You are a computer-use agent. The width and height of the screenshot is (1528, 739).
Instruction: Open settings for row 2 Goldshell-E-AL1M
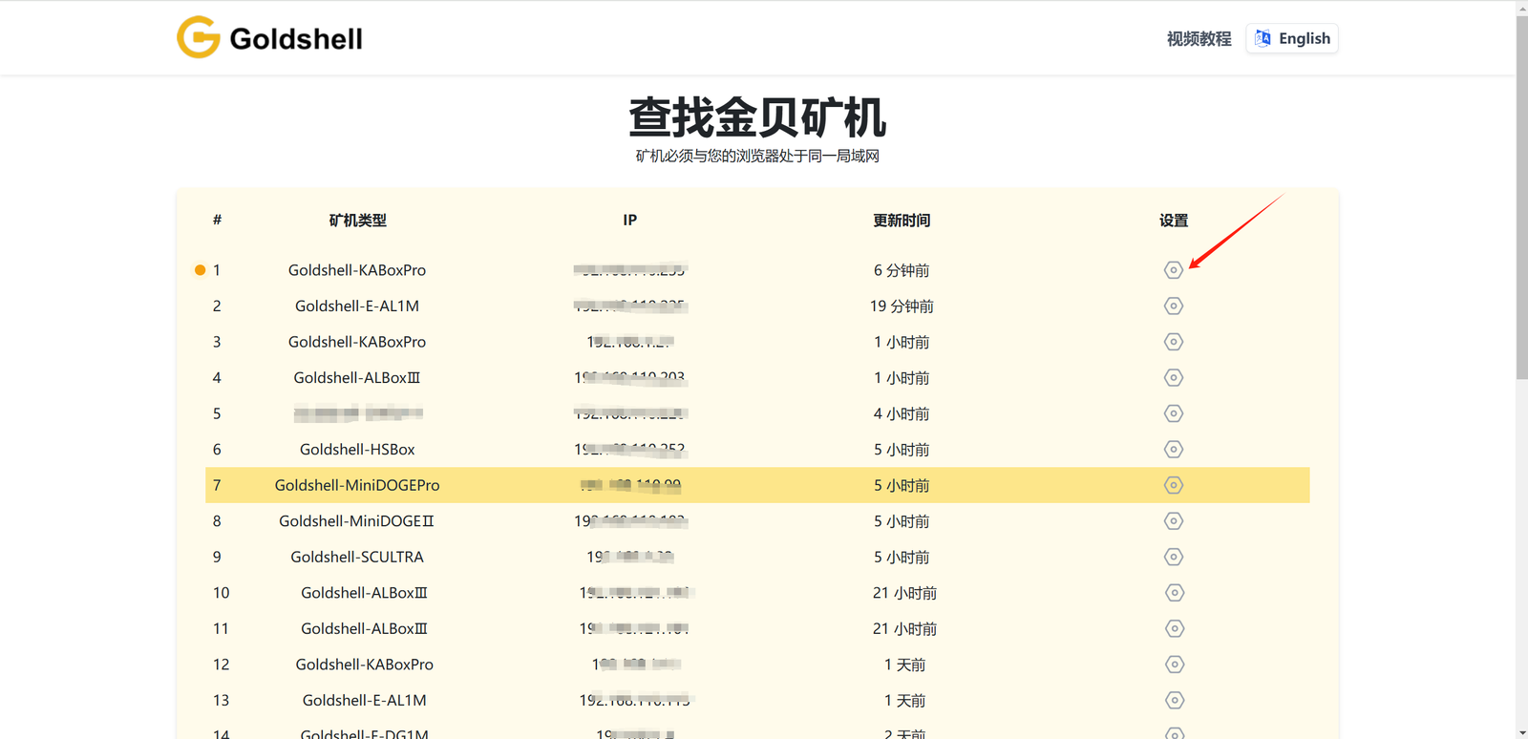pyautogui.click(x=1174, y=306)
